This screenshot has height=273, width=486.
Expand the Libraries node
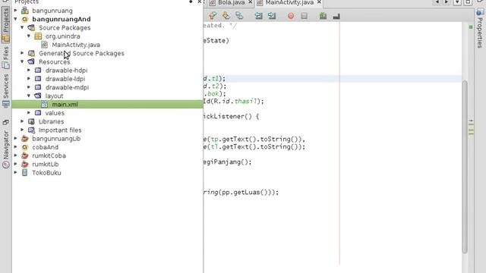(22, 121)
